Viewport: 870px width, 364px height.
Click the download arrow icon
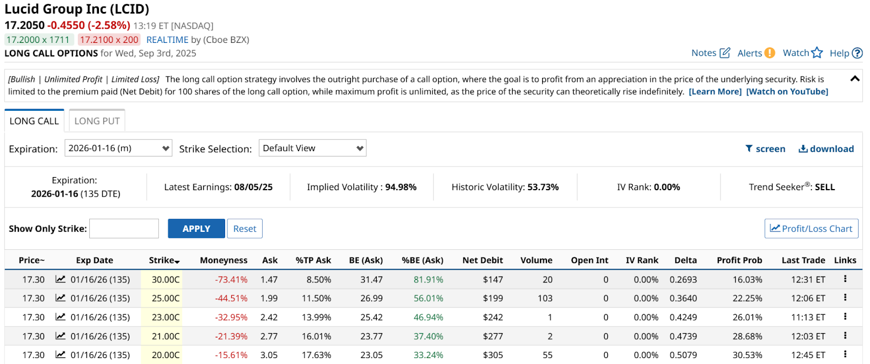coord(803,148)
